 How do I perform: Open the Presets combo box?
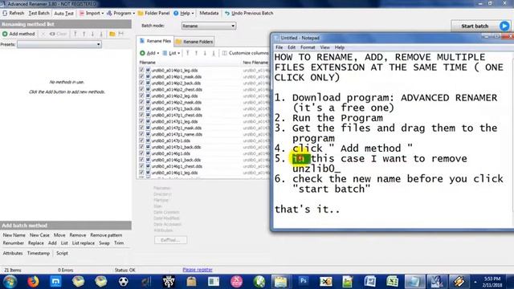59,44
